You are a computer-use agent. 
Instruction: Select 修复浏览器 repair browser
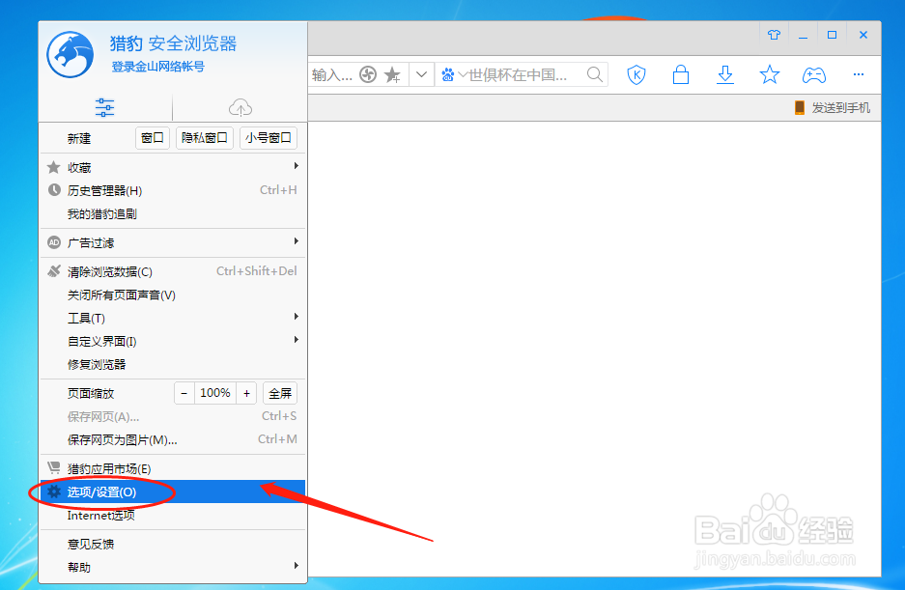pos(173,364)
